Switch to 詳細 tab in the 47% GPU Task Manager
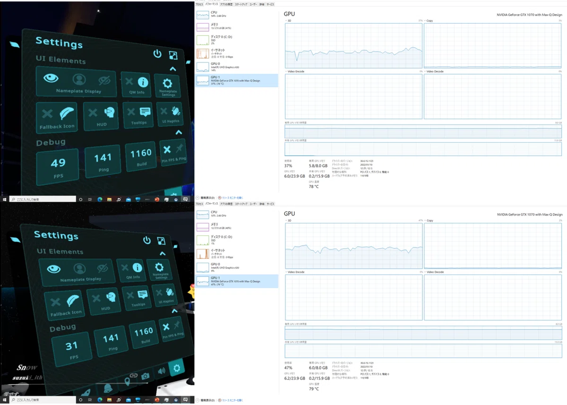Image resolution: width=567 pixels, height=405 pixels. 262,204
